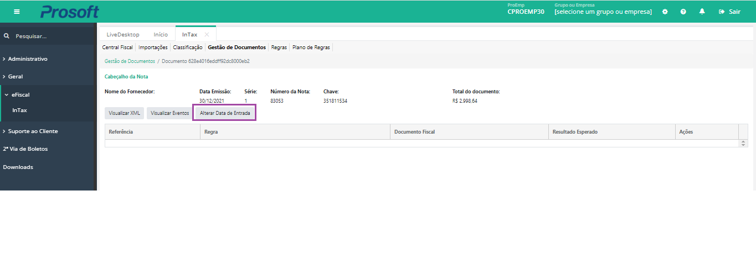Go to Gestão de Documentos breadcrumb link

tap(130, 61)
